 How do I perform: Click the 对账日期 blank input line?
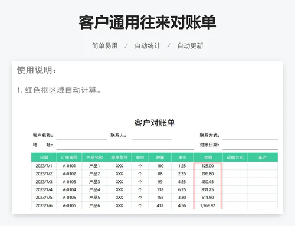point(250,145)
